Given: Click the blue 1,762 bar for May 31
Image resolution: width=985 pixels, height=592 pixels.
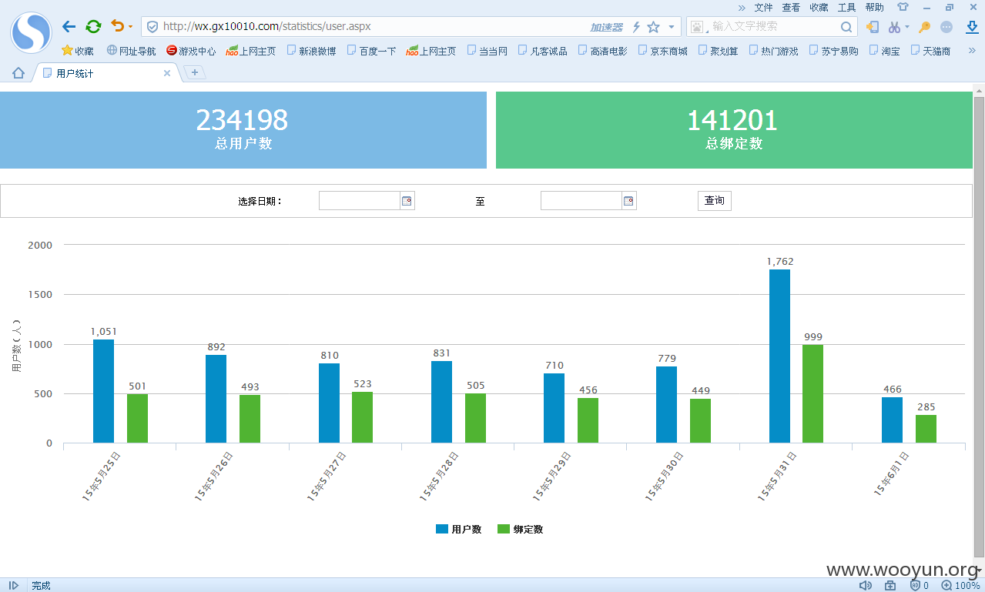Looking at the screenshot, I should (x=779, y=356).
